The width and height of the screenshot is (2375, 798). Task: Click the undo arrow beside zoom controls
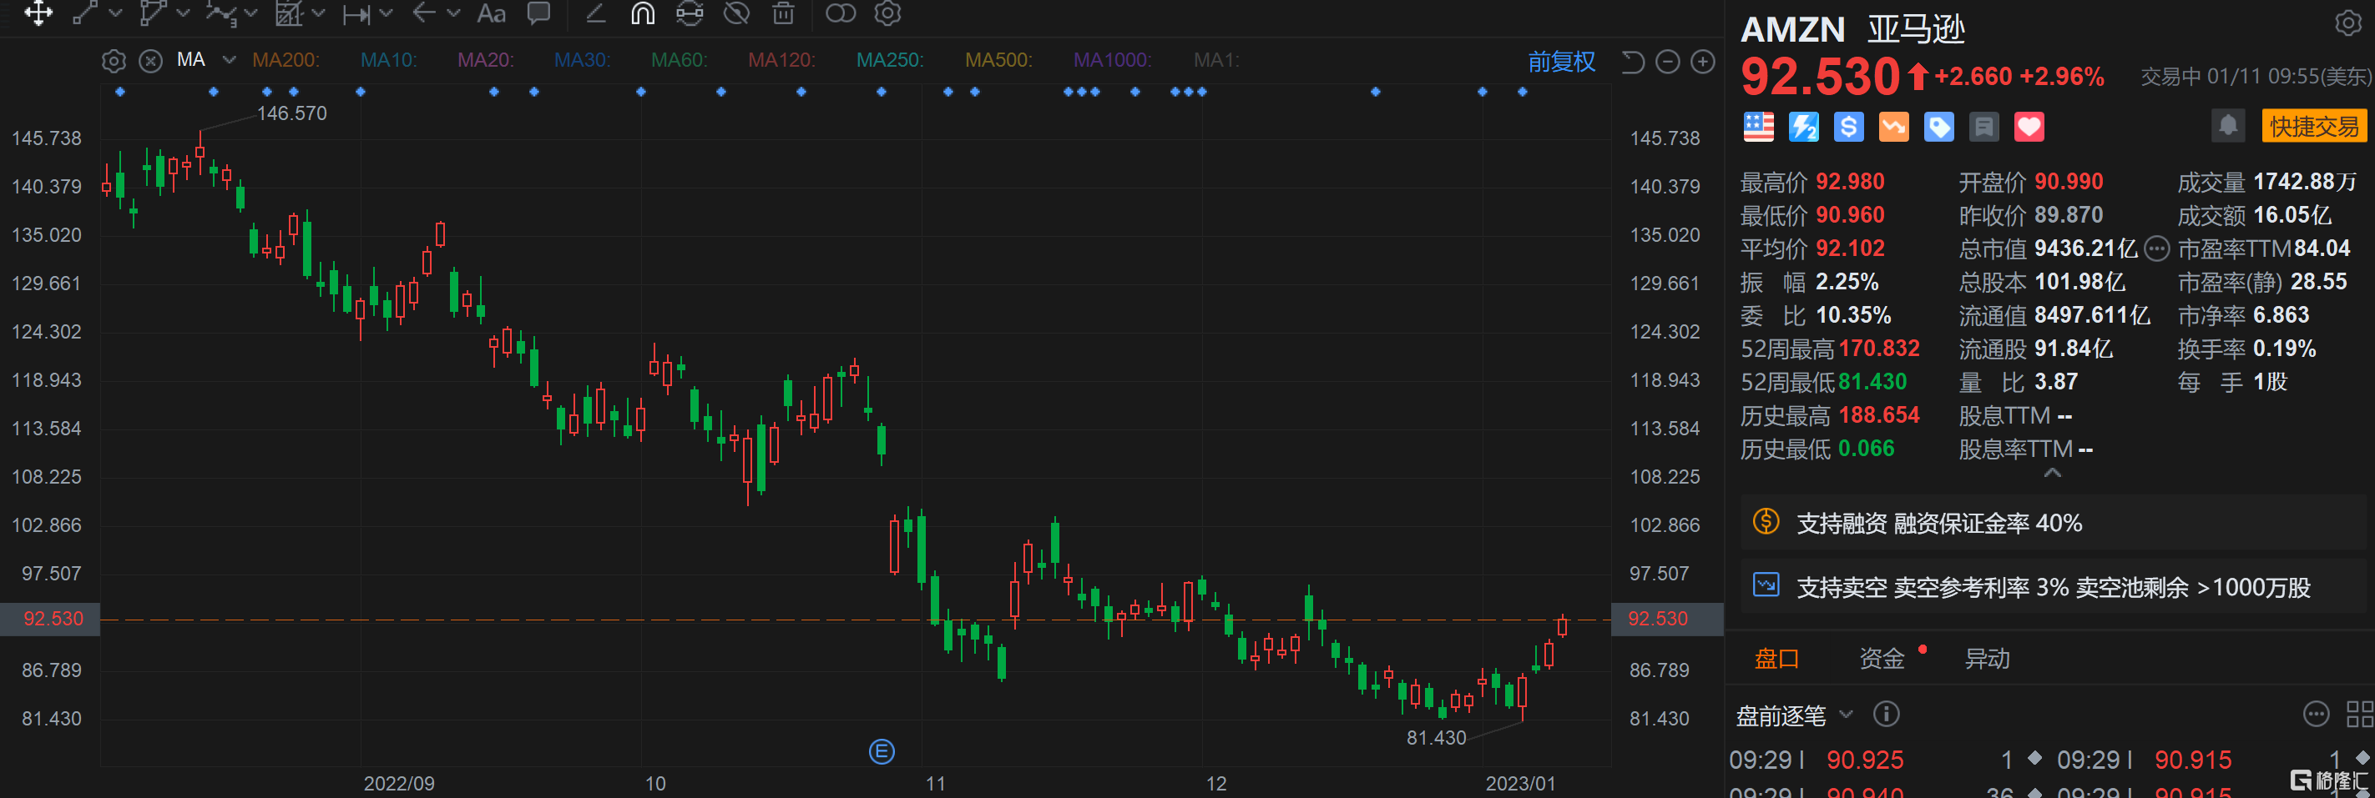[x=1632, y=62]
